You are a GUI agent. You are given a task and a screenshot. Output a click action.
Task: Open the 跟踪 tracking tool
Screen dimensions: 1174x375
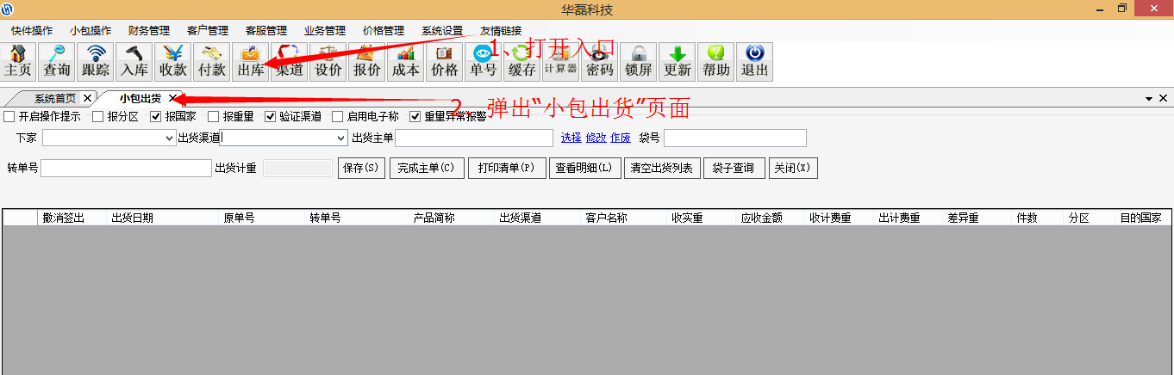pyautogui.click(x=96, y=61)
